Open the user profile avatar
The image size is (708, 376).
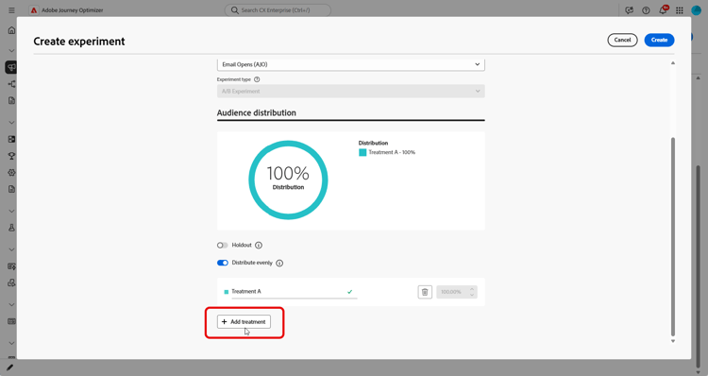pos(697,10)
